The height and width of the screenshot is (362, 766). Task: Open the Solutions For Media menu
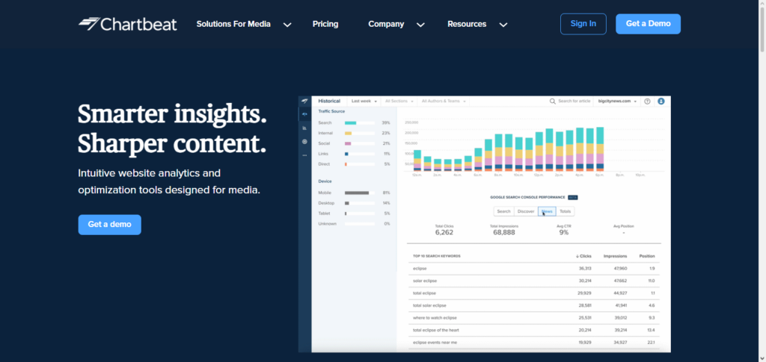point(233,24)
